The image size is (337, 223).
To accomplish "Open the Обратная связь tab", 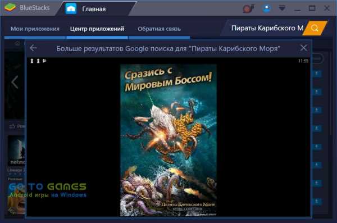I will (160, 29).
